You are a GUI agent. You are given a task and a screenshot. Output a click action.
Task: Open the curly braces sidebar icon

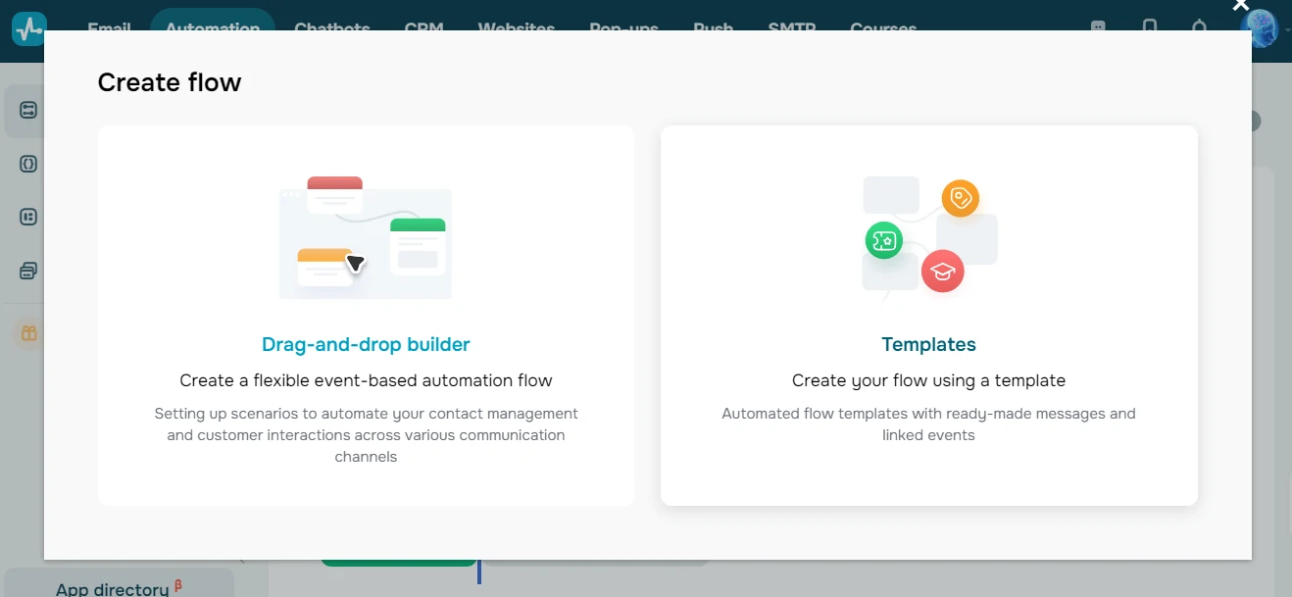pos(28,164)
